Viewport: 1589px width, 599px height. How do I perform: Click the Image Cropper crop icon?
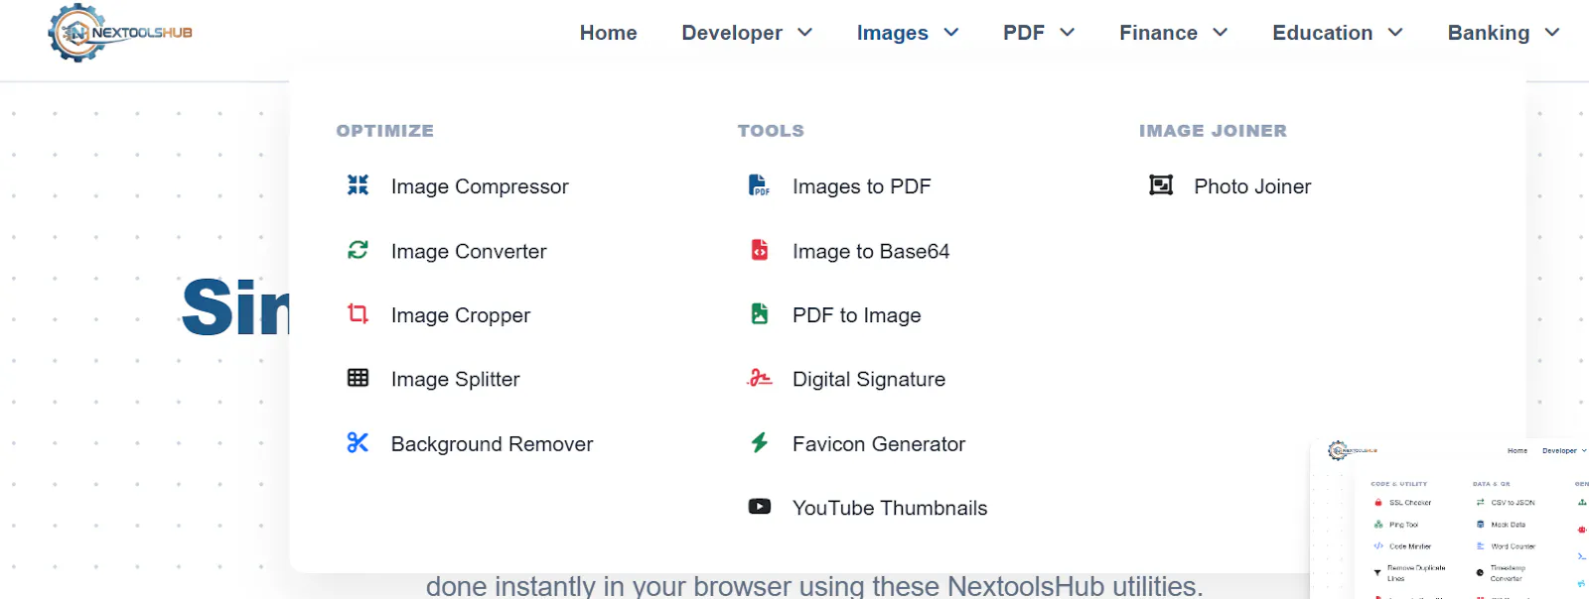[358, 314]
